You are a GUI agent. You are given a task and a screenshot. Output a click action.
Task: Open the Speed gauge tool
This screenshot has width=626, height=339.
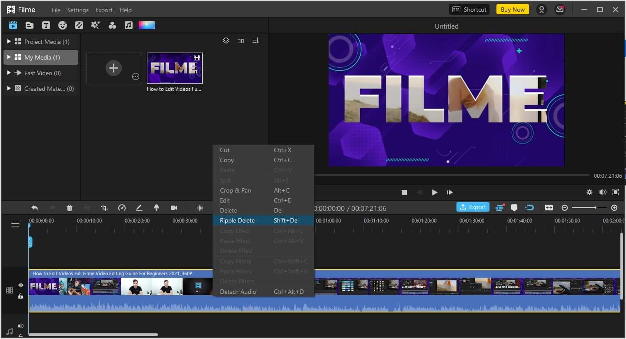(x=122, y=208)
